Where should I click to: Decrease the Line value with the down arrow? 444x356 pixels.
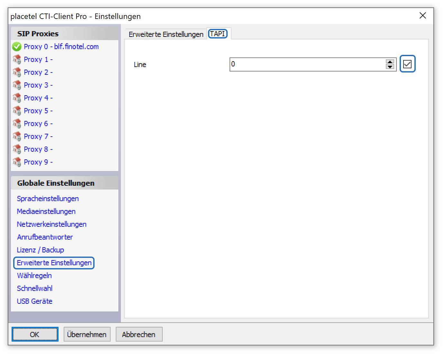pos(390,67)
